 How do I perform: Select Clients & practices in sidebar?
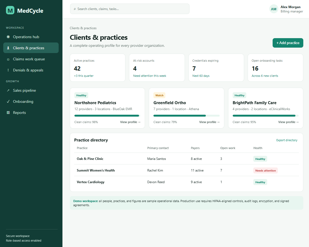coord(31,48)
